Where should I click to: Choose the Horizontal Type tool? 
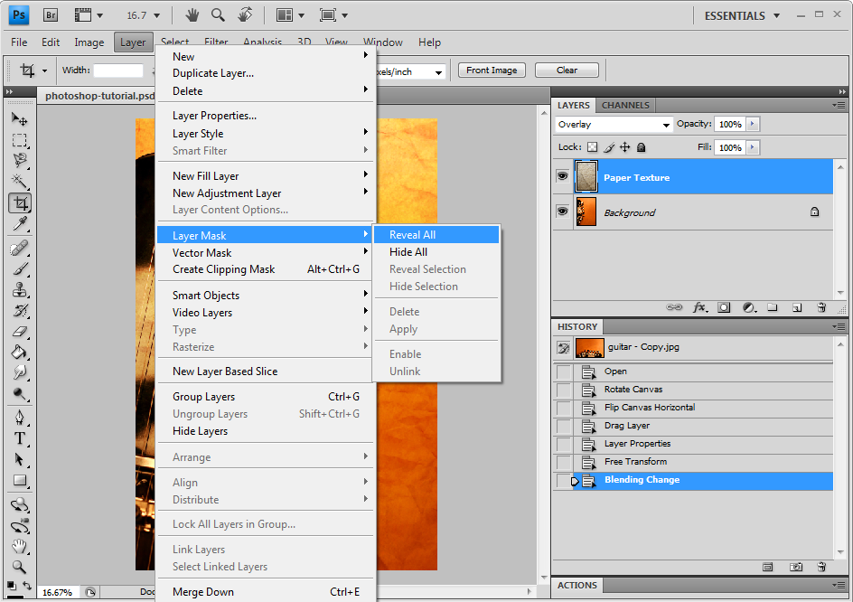tap(19, 438)
